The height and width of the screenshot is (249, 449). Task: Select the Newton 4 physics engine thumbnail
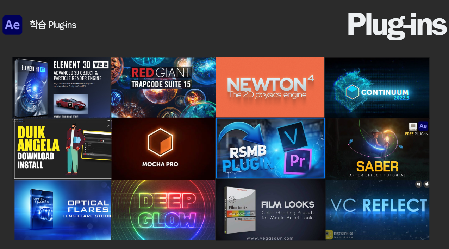[x=270, y=87]
